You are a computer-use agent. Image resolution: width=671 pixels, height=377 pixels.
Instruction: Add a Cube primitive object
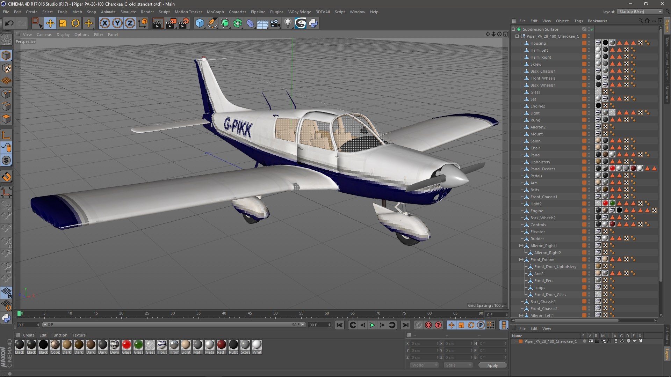(200, 23)
